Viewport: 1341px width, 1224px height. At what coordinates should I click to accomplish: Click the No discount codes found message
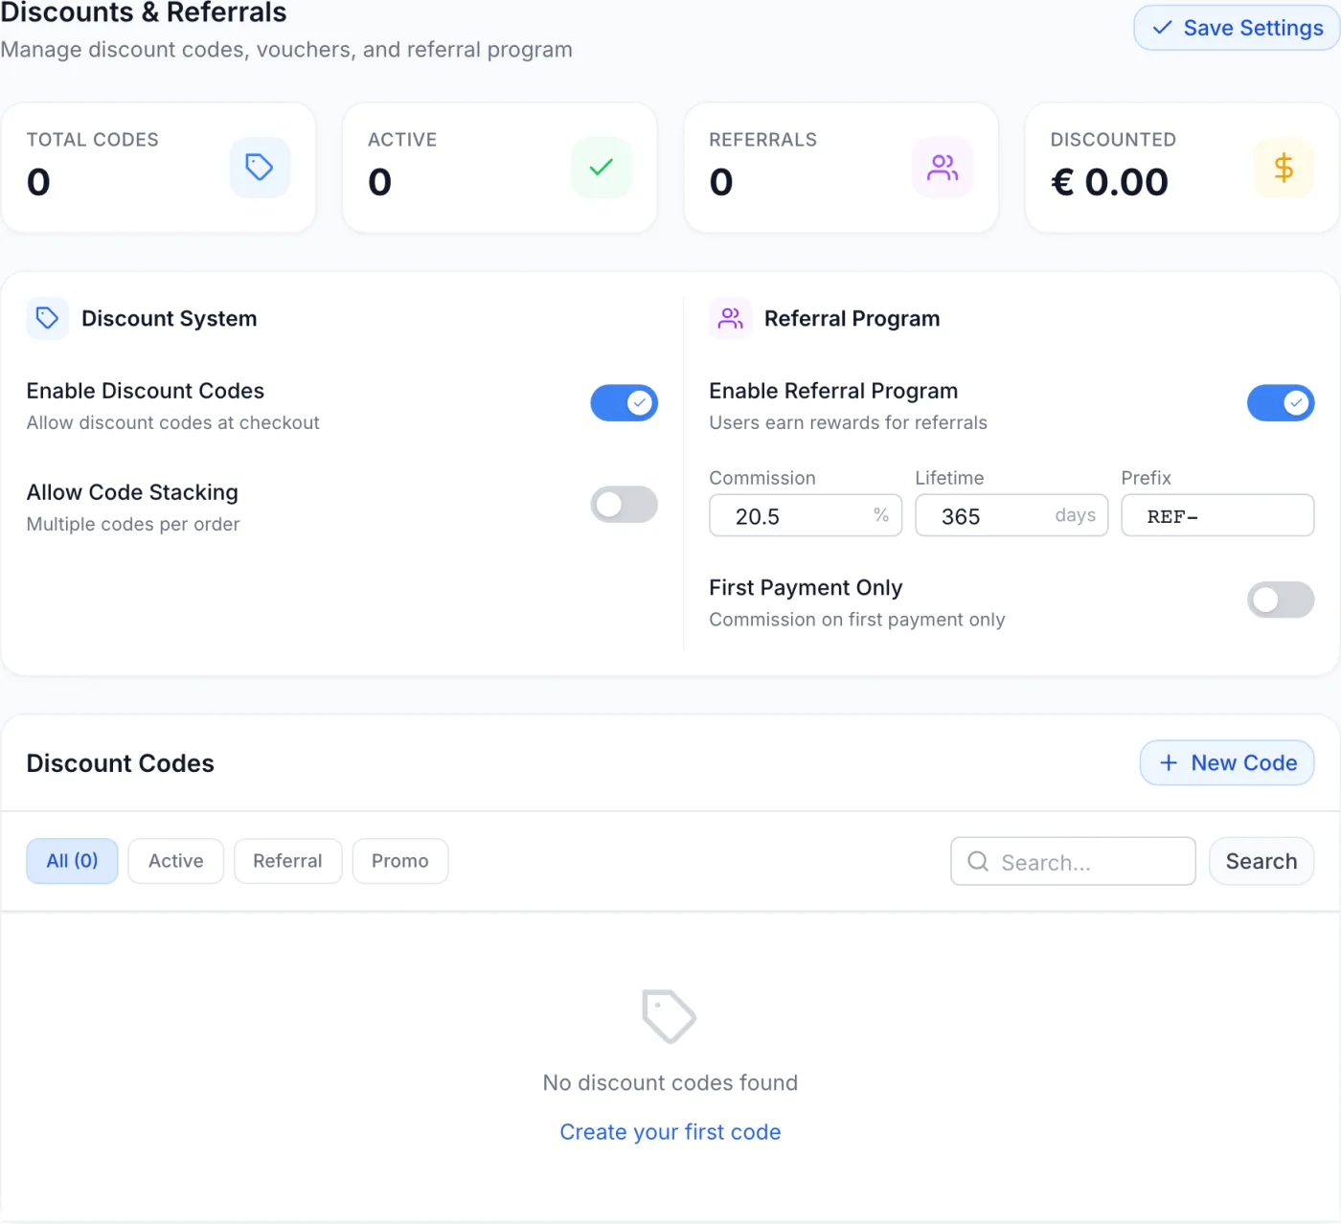[x=670, y=1082]
